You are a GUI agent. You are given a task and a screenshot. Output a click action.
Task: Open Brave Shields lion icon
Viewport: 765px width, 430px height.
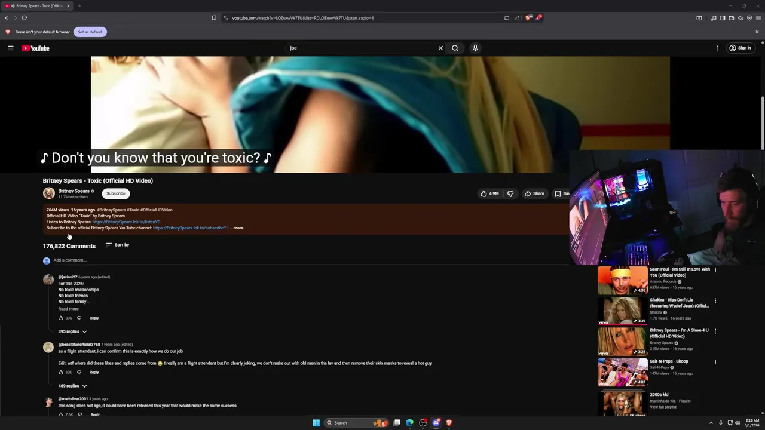tap(528, 18)
